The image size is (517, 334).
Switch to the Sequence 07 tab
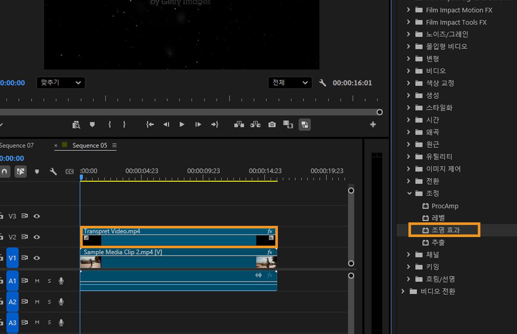(x=17, y=146)
